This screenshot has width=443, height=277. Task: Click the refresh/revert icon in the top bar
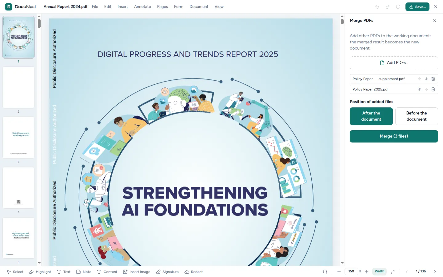tap(398, 7)
